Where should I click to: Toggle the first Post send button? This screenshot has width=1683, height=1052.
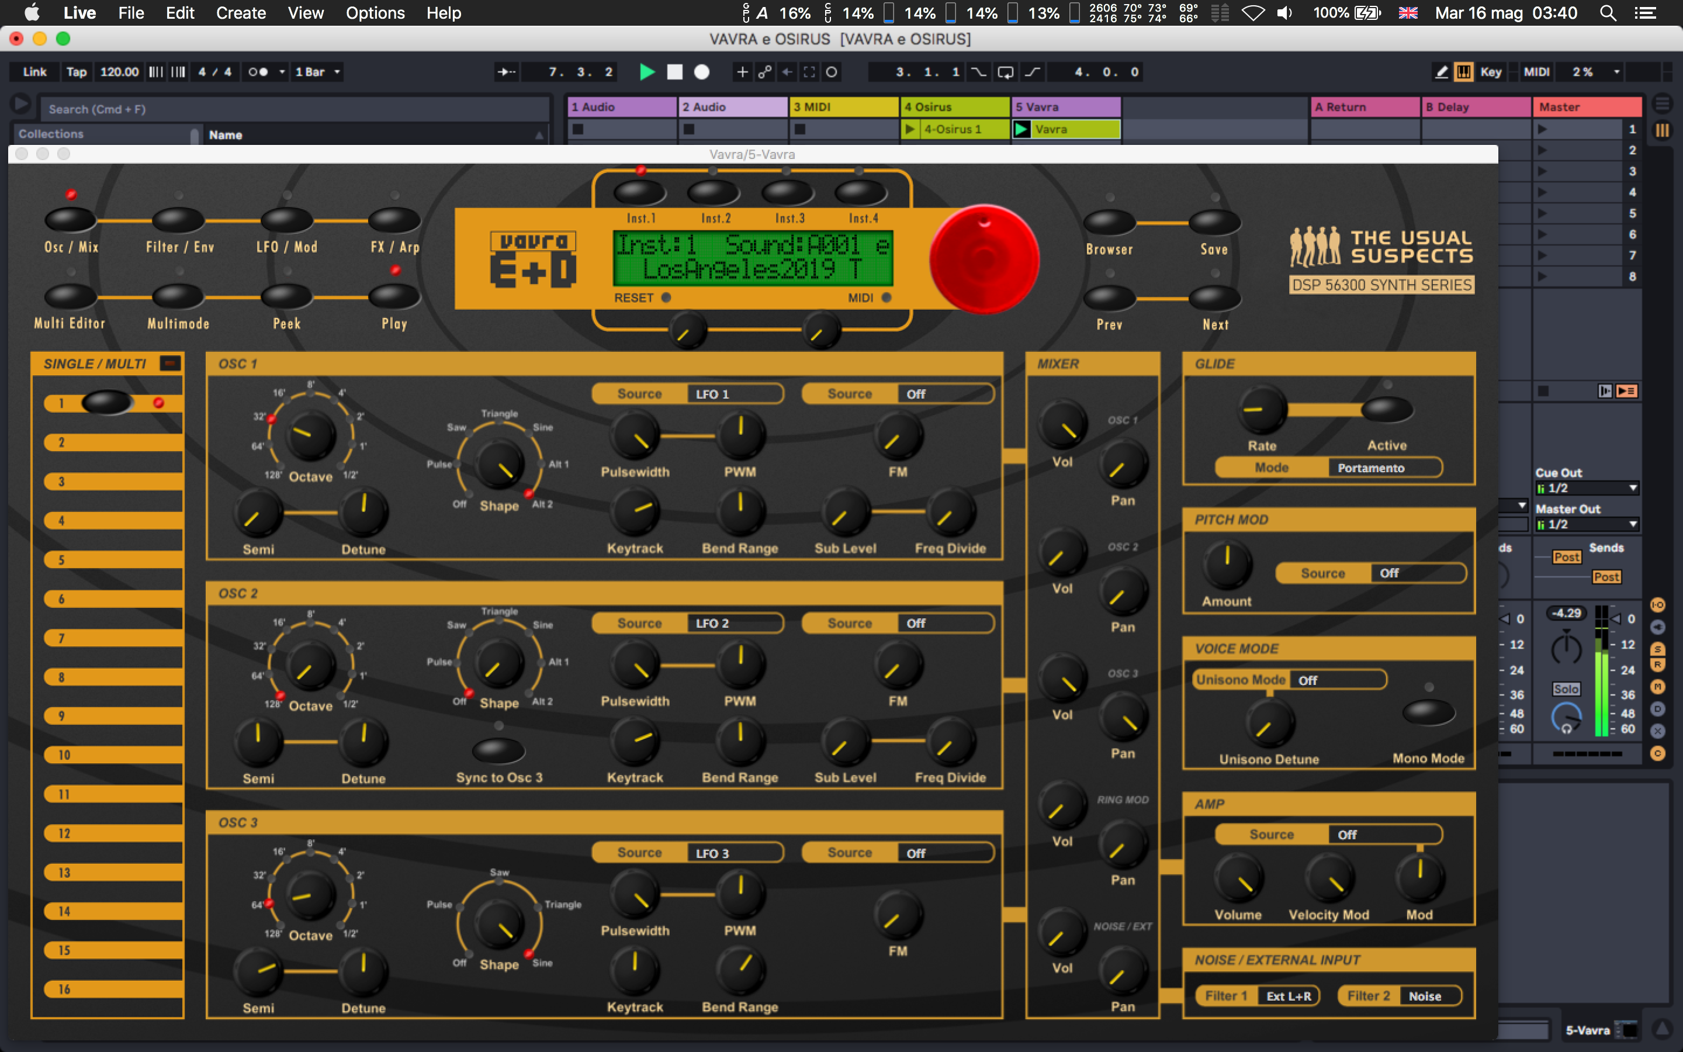click(1567, 558)
